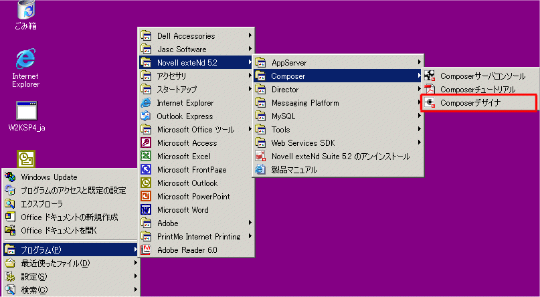Expand the スタートアップ submenu arrow

pyautogui.click(x=250, y=89)
